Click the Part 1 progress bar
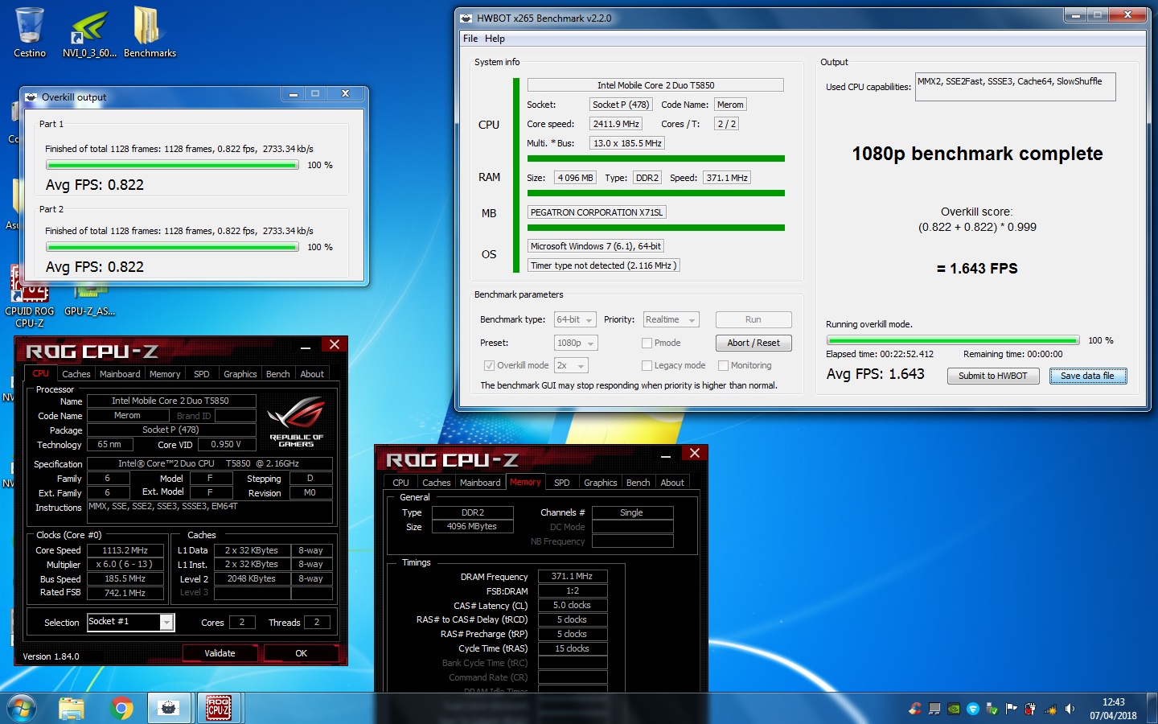Image resolution: width=1158 pixels, height=724 pixels. click(x=172, y=165)
